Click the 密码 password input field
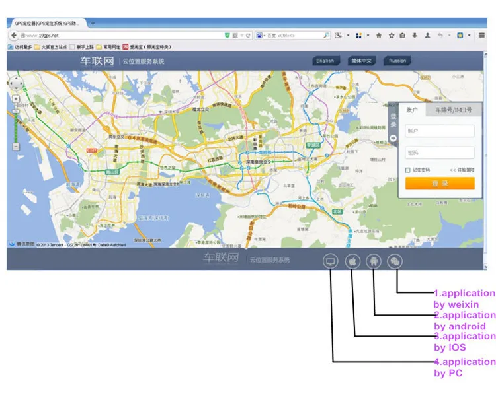The width and height of the screenshot is (496, 412). (439, 153)
